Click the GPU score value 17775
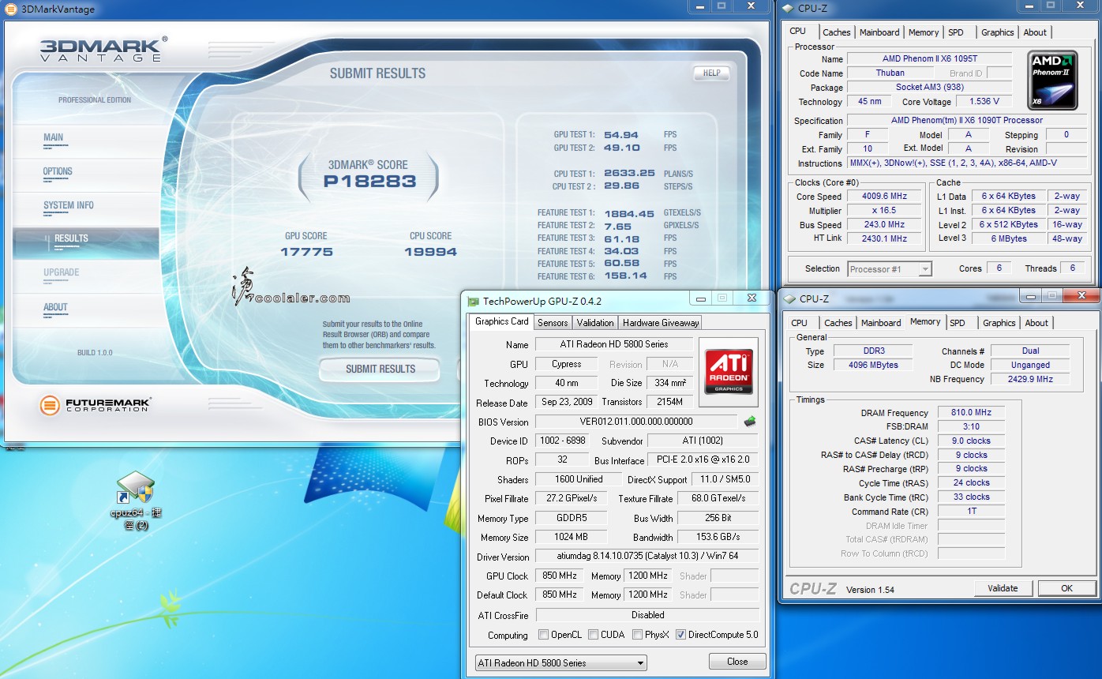This screenshot has height=679, width=1102. click(x=306, y=252)
